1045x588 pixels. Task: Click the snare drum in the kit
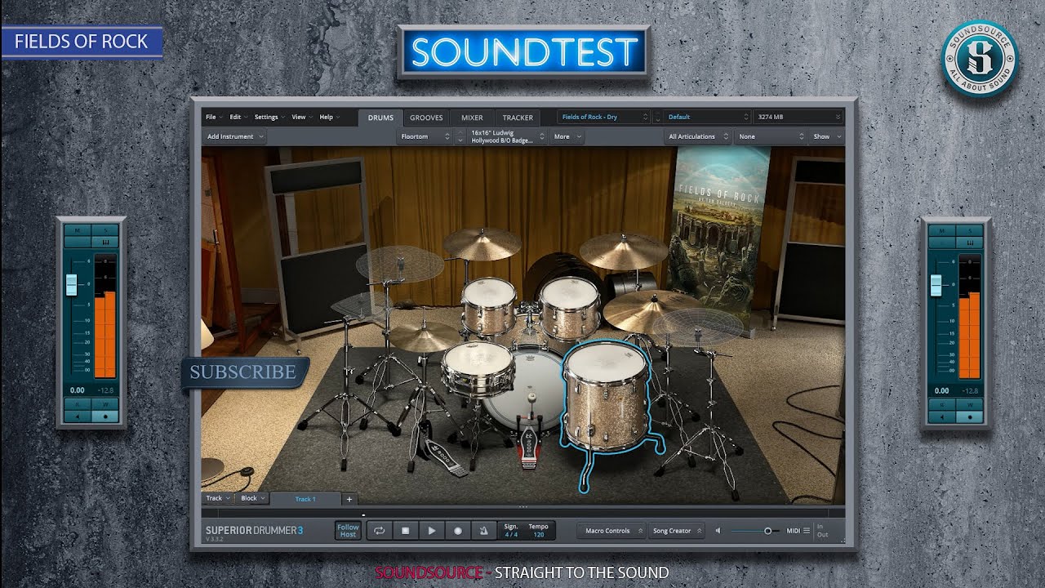tap(478, 369)
